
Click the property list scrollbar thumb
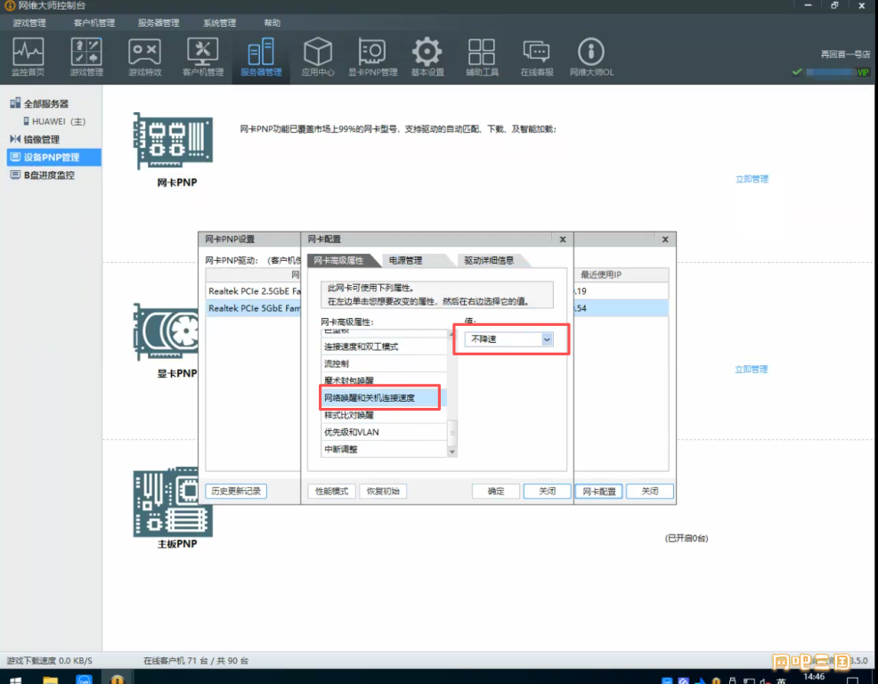pos(452,432)
